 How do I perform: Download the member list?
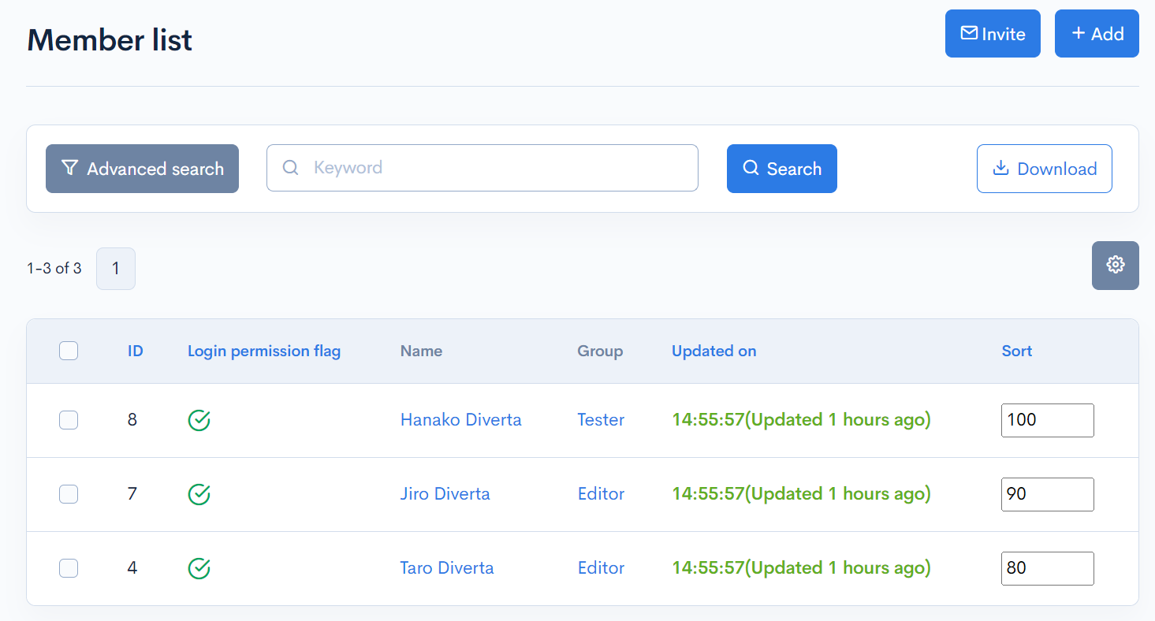(x=1045, y=169)
